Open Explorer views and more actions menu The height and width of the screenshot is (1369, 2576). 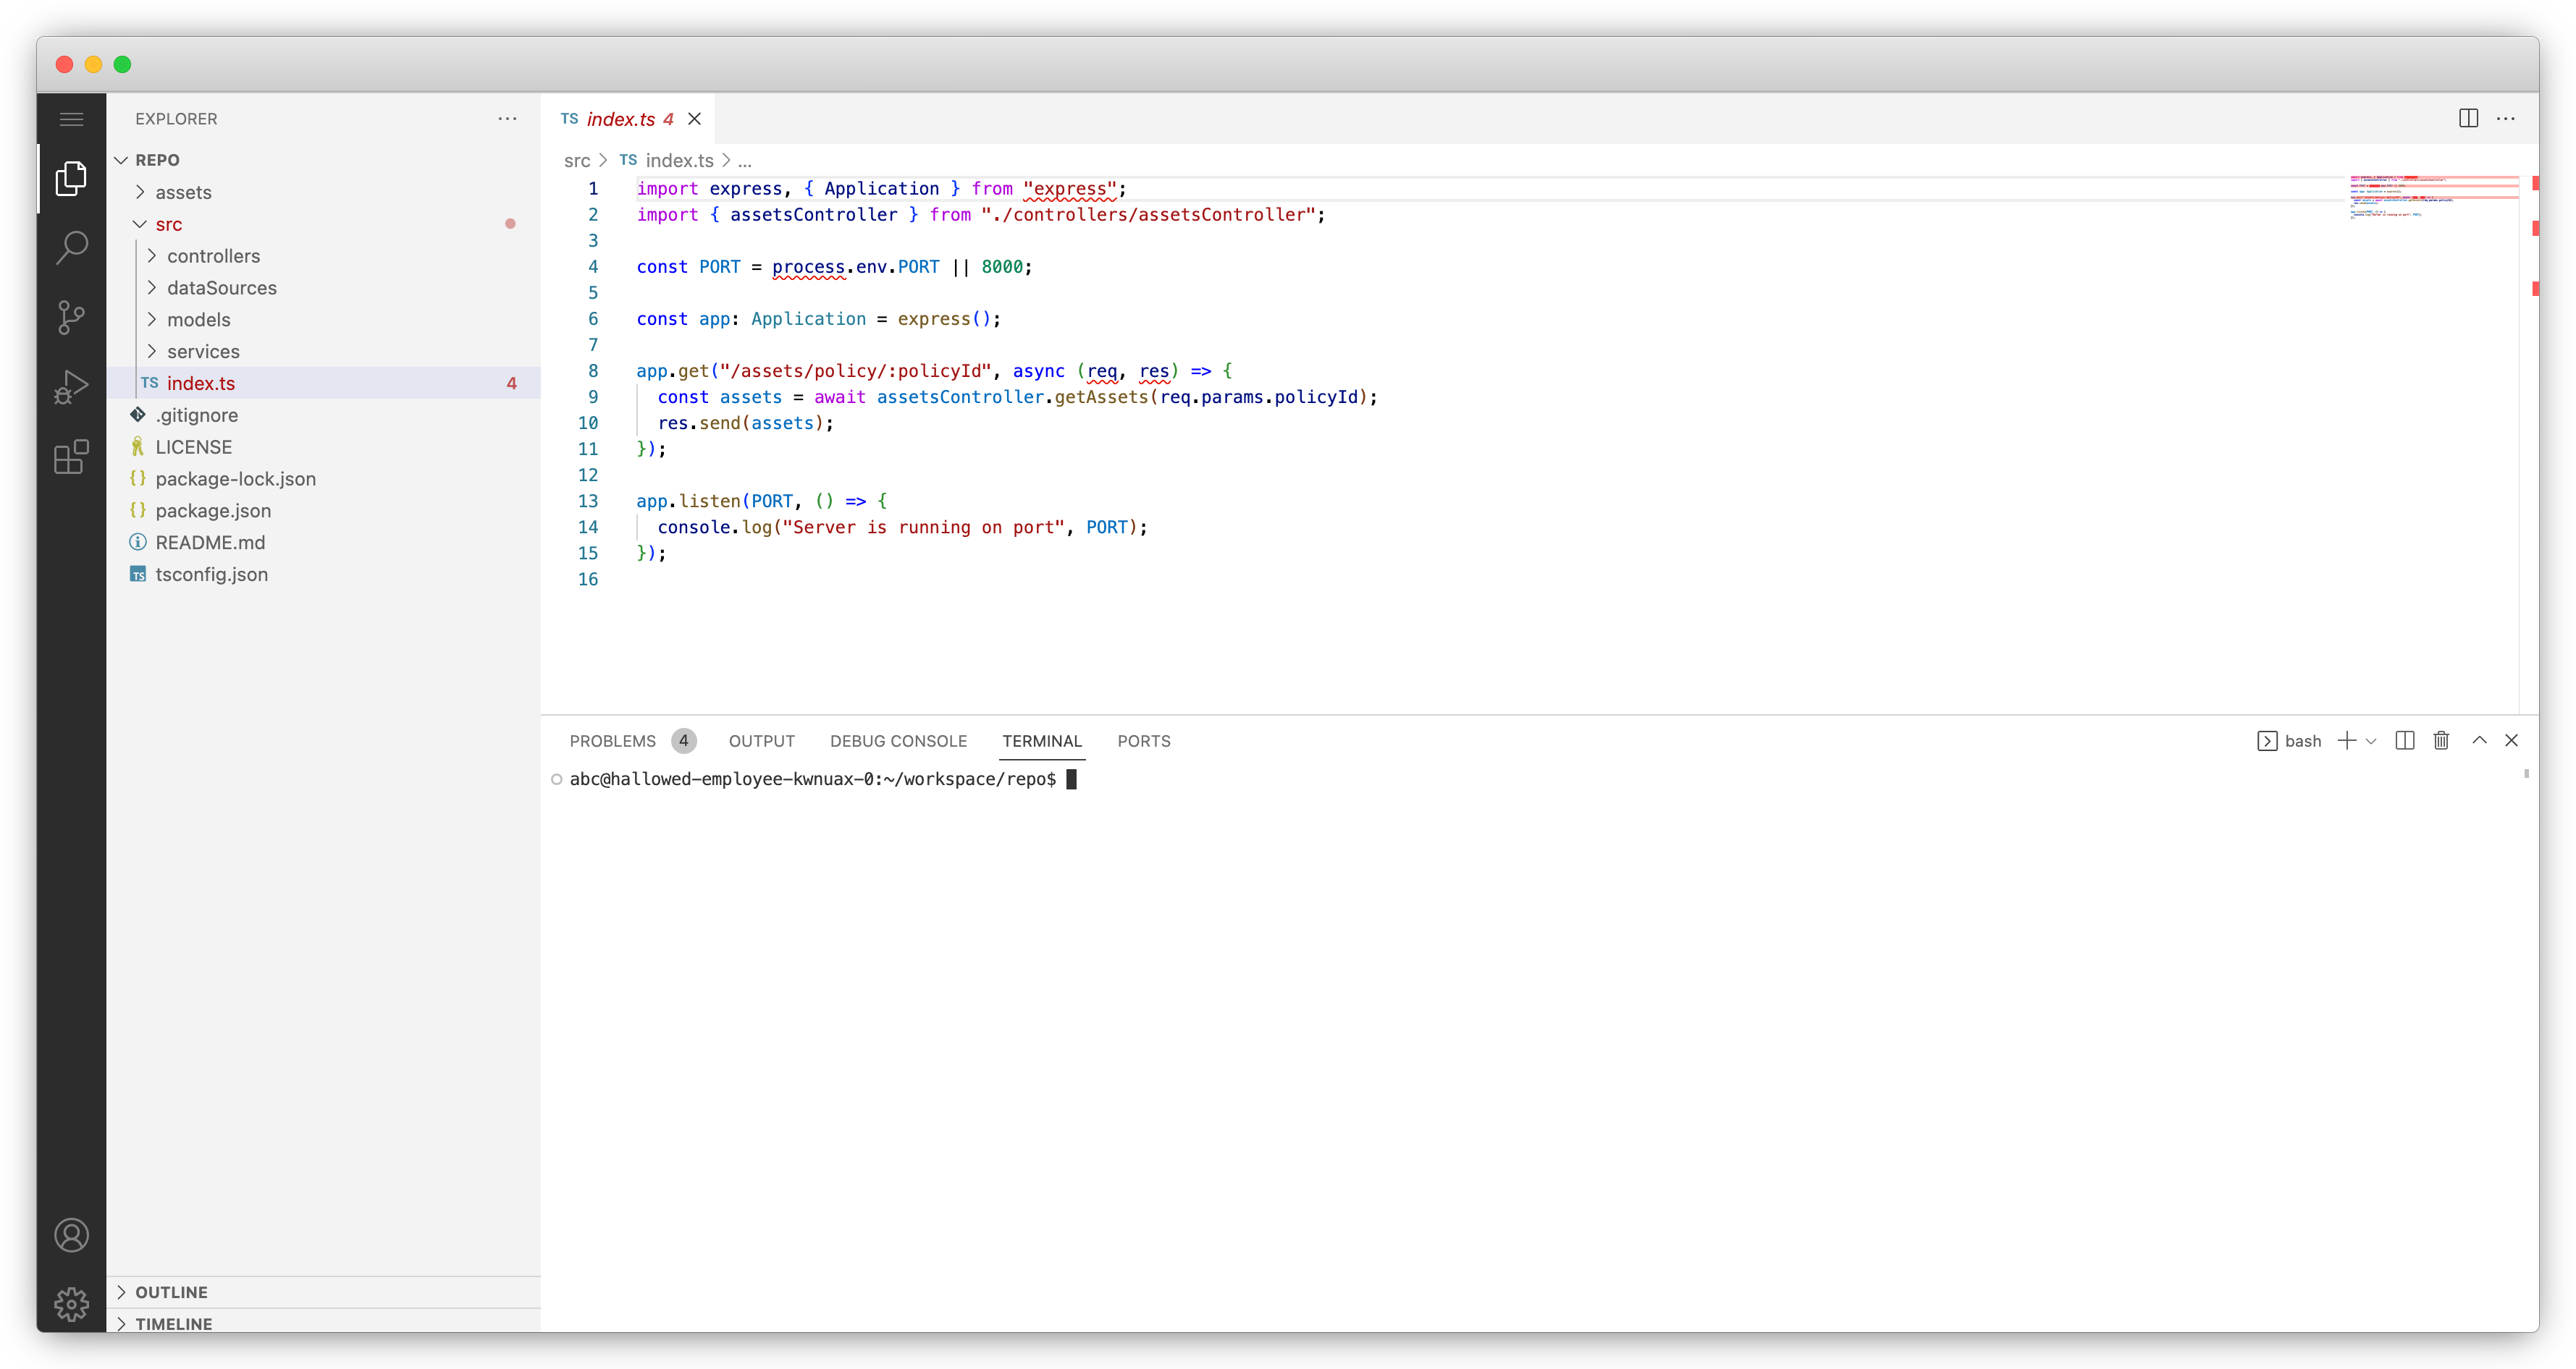click(x=507, y=119)
